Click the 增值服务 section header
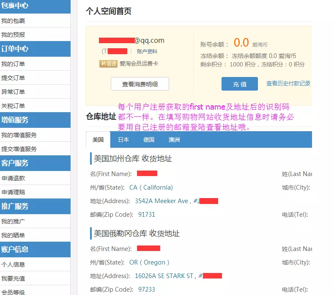 35,120
